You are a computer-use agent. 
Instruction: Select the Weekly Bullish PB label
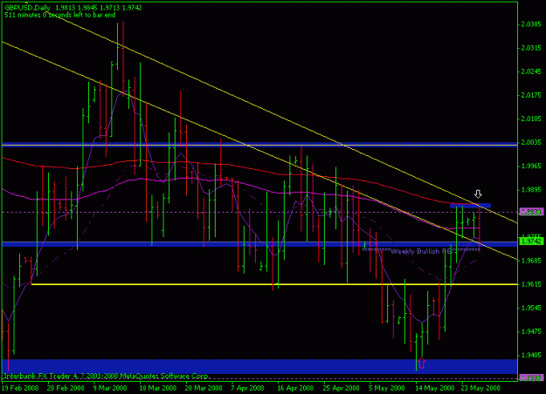point(421,251)
